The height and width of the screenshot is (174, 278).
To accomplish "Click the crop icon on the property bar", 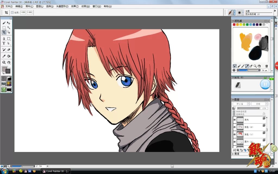I will click(x=7, y=13).
